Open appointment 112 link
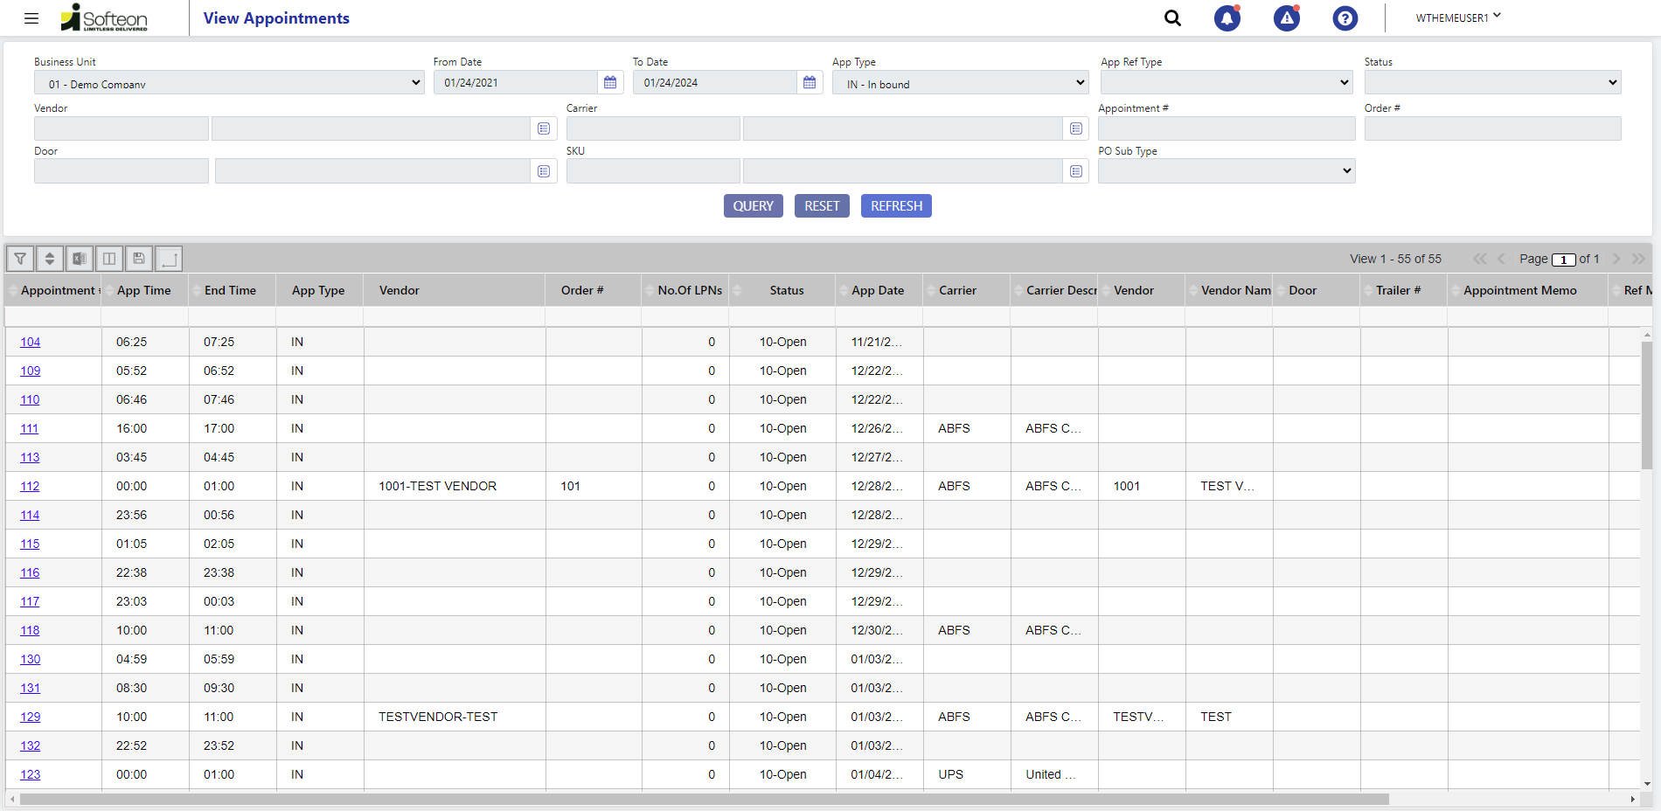The width and height of the screenshot is (1661, 811). pos(30,487)
